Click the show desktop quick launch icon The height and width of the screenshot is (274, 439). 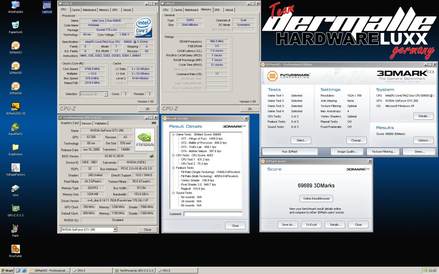[x=18, y=270]
